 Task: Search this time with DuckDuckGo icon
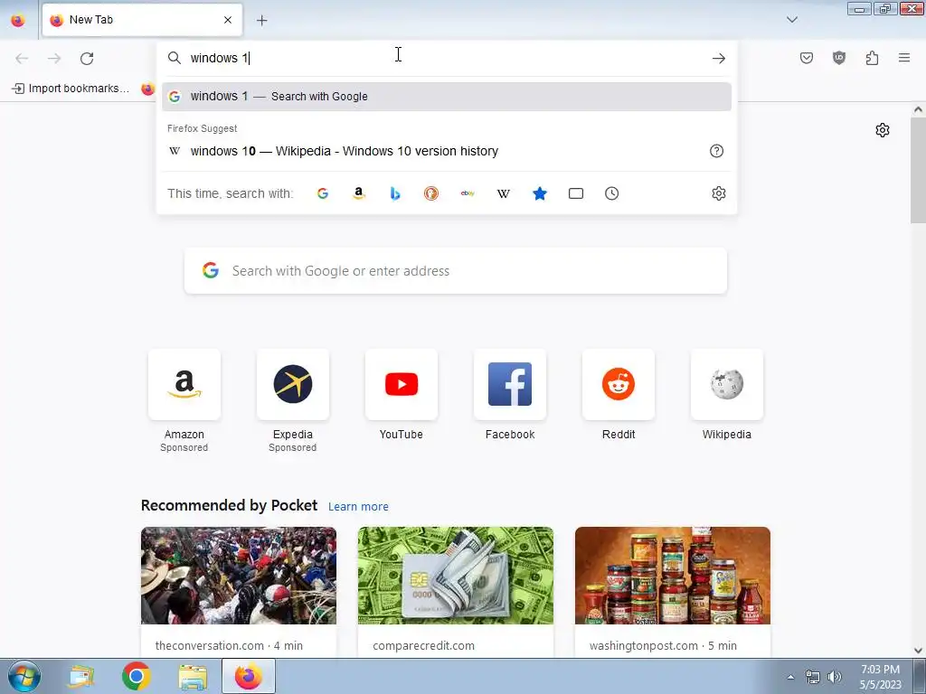[x=431, y=193]
